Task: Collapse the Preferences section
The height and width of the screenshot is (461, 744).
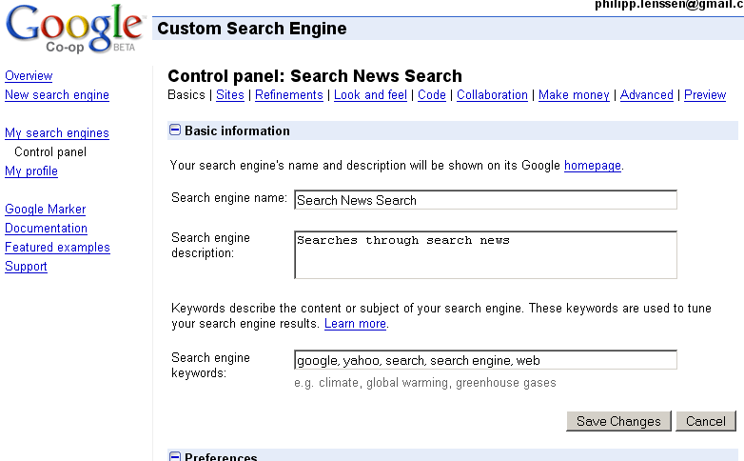Action: pyautogui.click(x=175, y=456)
